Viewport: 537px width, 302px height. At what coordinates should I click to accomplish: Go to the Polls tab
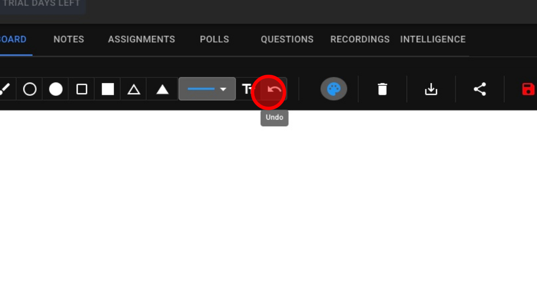(214, 39)
